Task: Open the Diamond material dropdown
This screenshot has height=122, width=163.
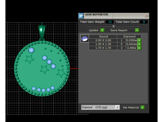Action: 117,107
